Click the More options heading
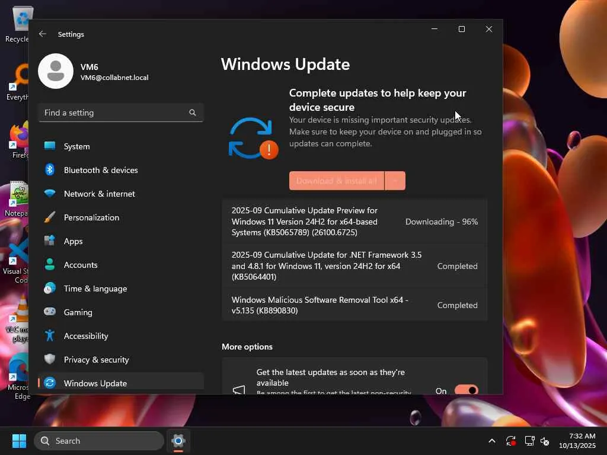This screenshot has height=455, width=607. 247,347
